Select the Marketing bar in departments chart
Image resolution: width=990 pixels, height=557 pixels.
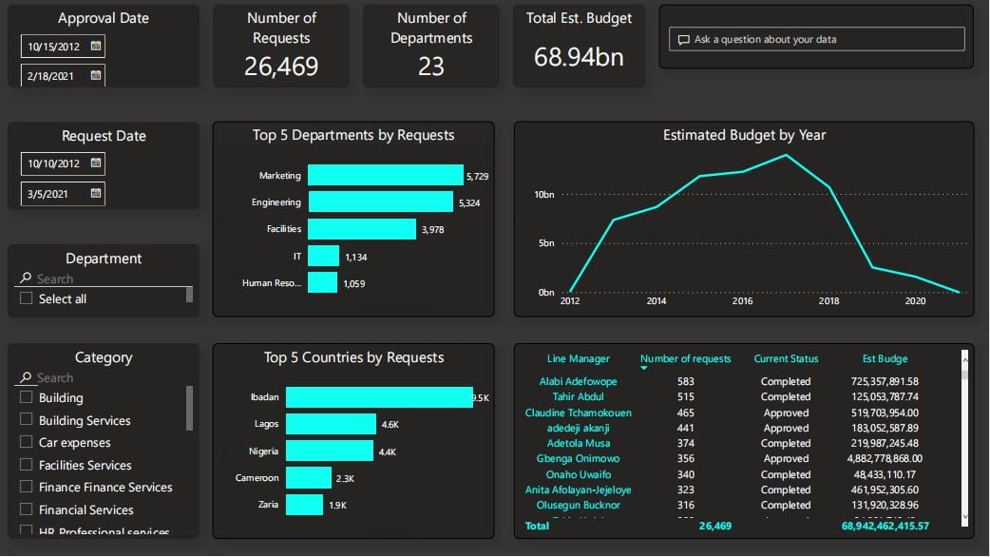pyautogui.click(x=385, y=175)
